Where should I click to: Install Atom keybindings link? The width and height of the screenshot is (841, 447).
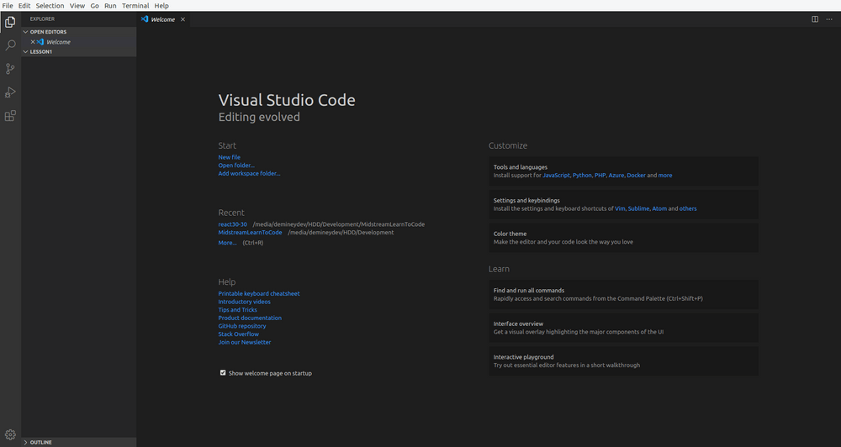(659, 208)
